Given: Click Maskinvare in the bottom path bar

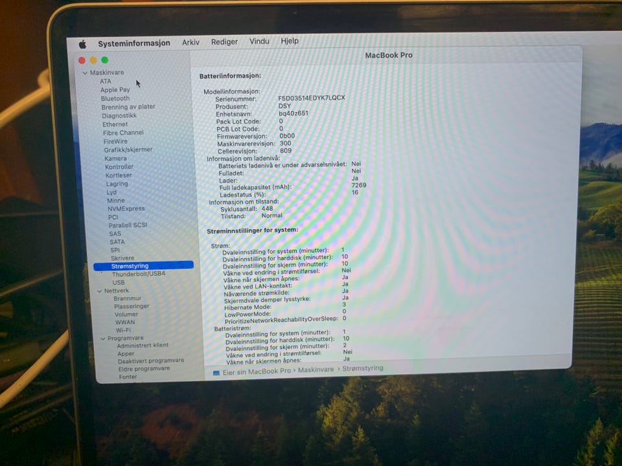Looking at the screenshot, I should click(x=316, y=370).
